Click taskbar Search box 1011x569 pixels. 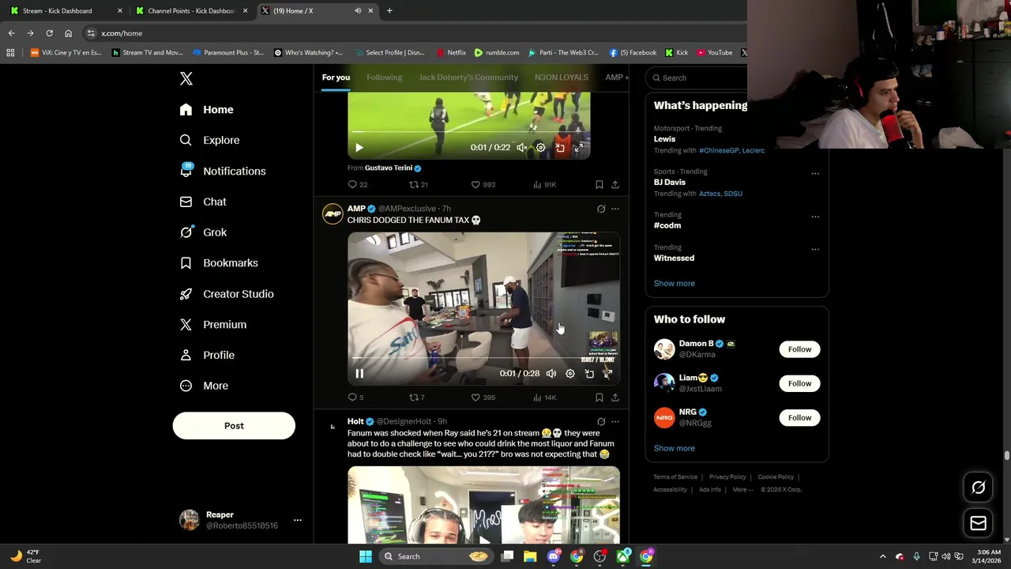pyautogui.click(x=434, y=556)
